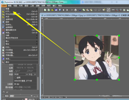Image resolution: width=129 pixels, height=100 pixels.
Task: Click the zoom out magnifier icon
Action: (x=120, y=10)
